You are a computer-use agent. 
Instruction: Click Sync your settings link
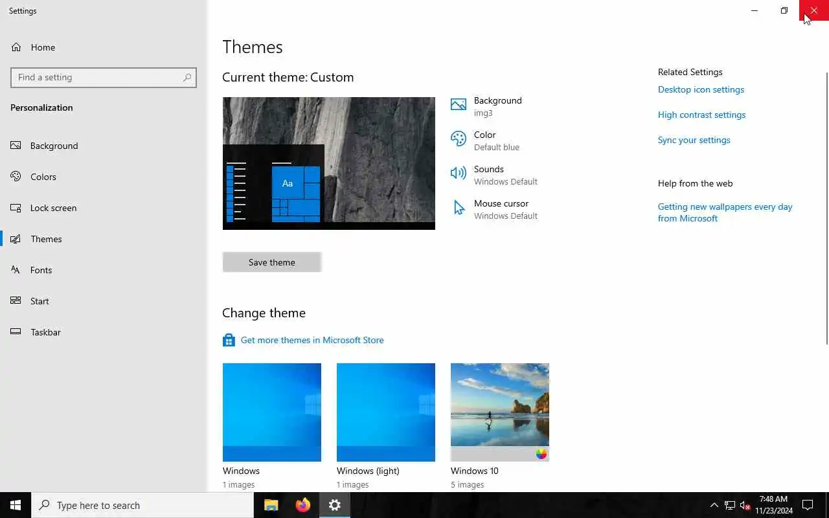[694, 140]
